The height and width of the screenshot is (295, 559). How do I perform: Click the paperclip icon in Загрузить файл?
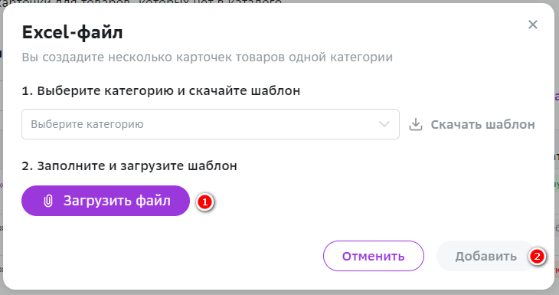pyautogui.click(x=48, y=201)
